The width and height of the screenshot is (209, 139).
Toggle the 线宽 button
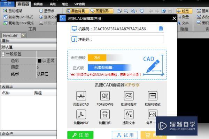point(184,11)
